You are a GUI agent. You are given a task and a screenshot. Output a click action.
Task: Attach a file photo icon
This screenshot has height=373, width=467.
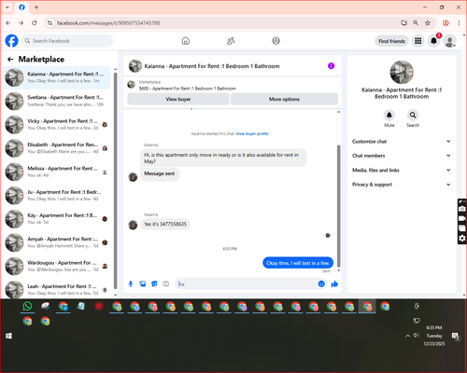pyautogui.click(x=143, y=283)
